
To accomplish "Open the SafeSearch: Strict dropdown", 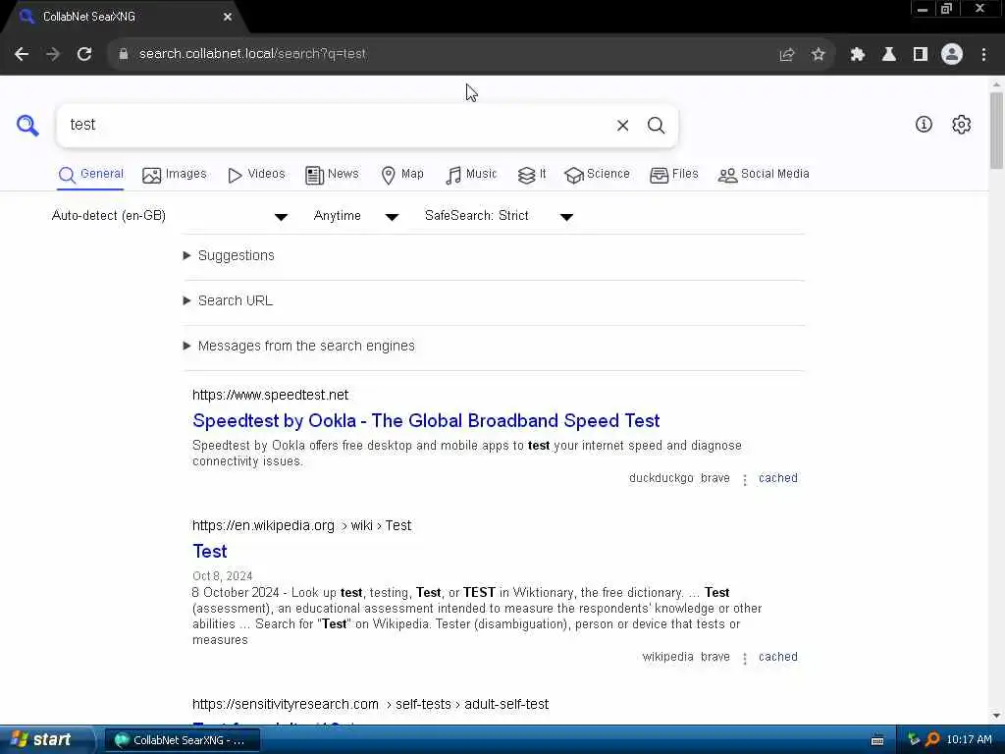I will 499,216.
